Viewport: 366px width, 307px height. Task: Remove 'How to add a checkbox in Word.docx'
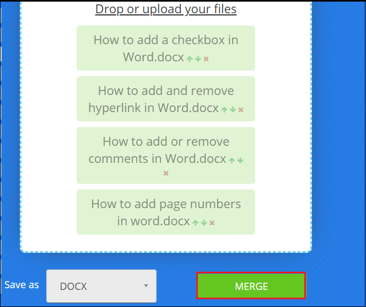pos(206,59)
